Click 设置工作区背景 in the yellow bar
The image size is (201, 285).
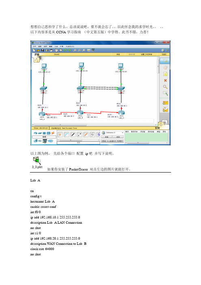[x=146, y=54]
